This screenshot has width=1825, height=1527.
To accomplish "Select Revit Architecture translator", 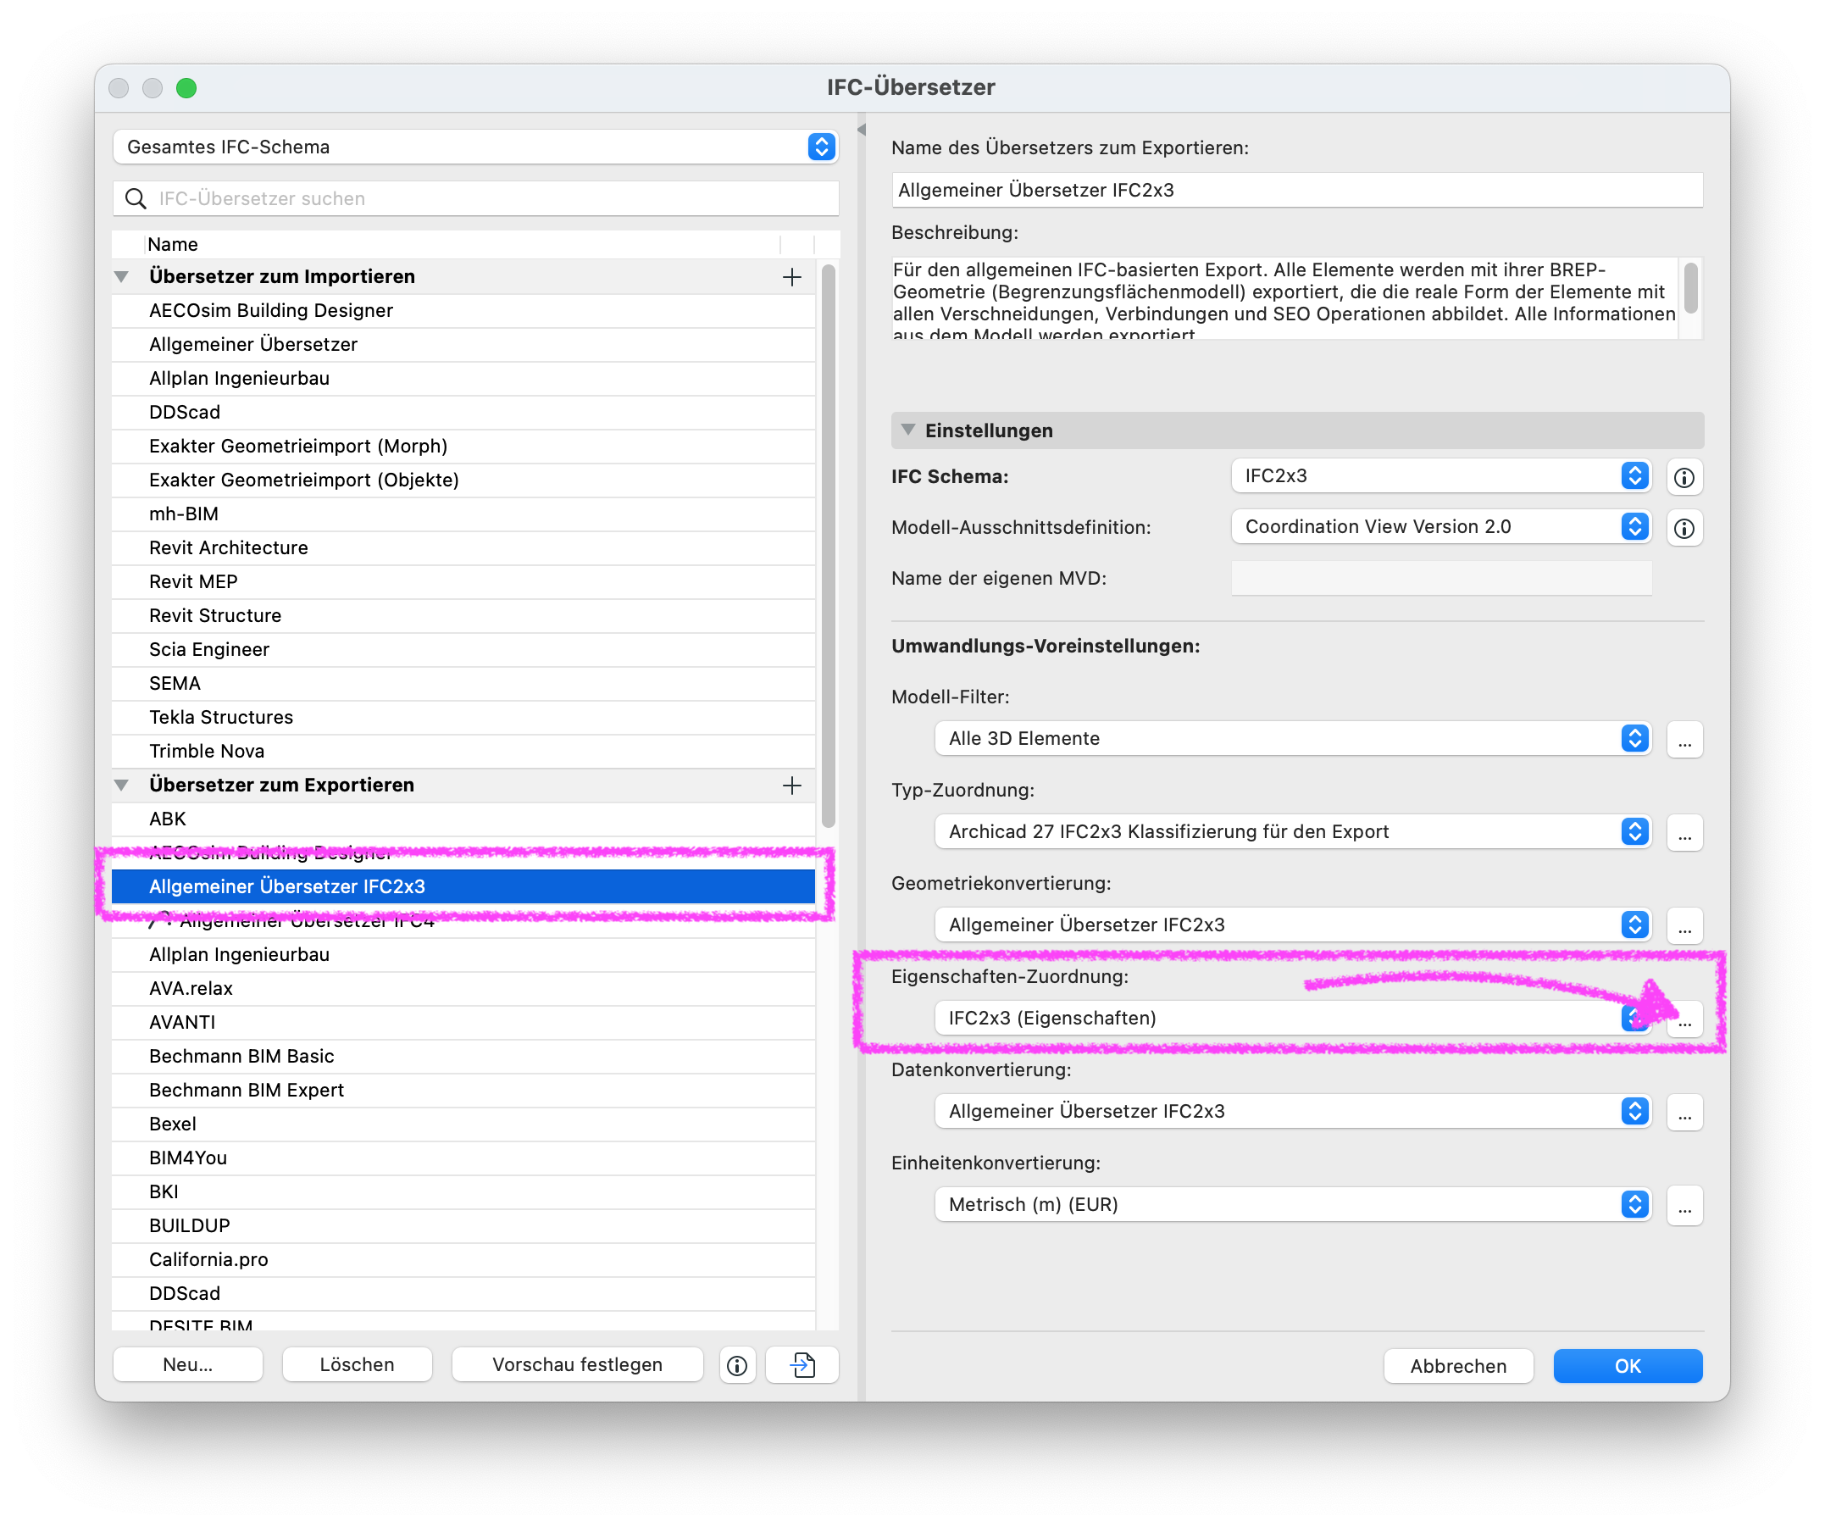I will pyautogui.click(x=463, y=548).
